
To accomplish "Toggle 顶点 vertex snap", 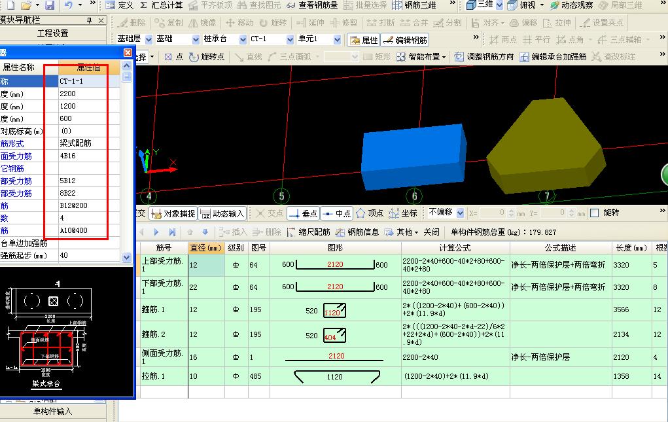I will (370, 213).
